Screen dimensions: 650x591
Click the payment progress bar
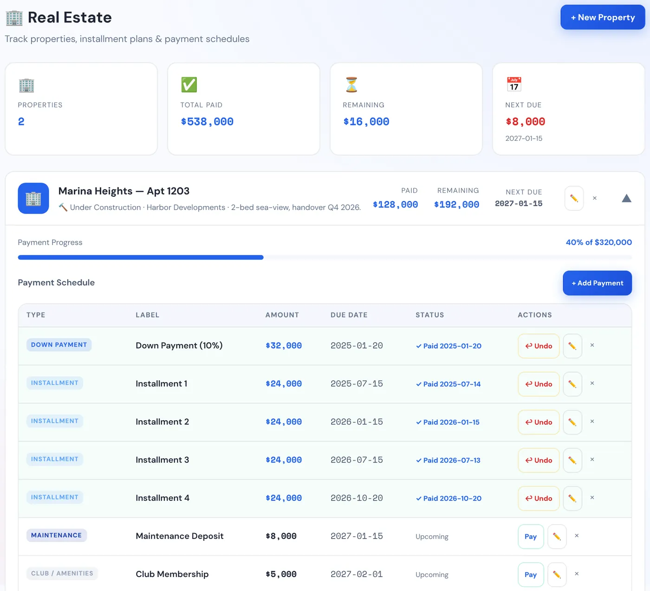[x=325, y=257]
